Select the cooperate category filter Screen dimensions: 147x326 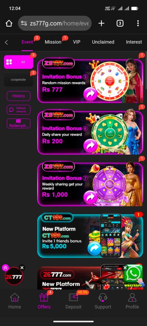tap(18, 80)
